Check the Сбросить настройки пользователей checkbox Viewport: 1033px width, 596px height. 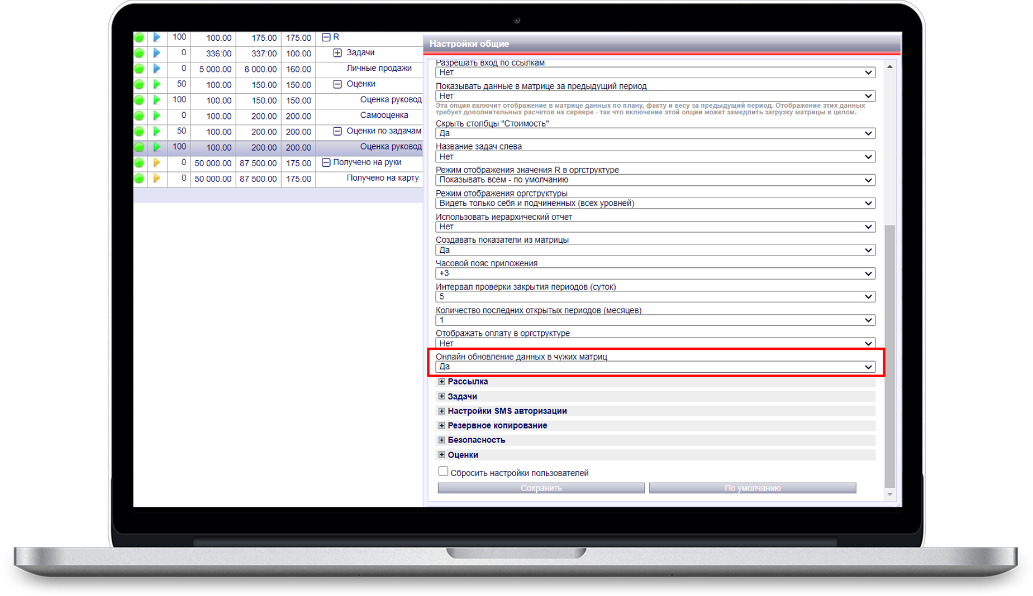click(443, 472)
